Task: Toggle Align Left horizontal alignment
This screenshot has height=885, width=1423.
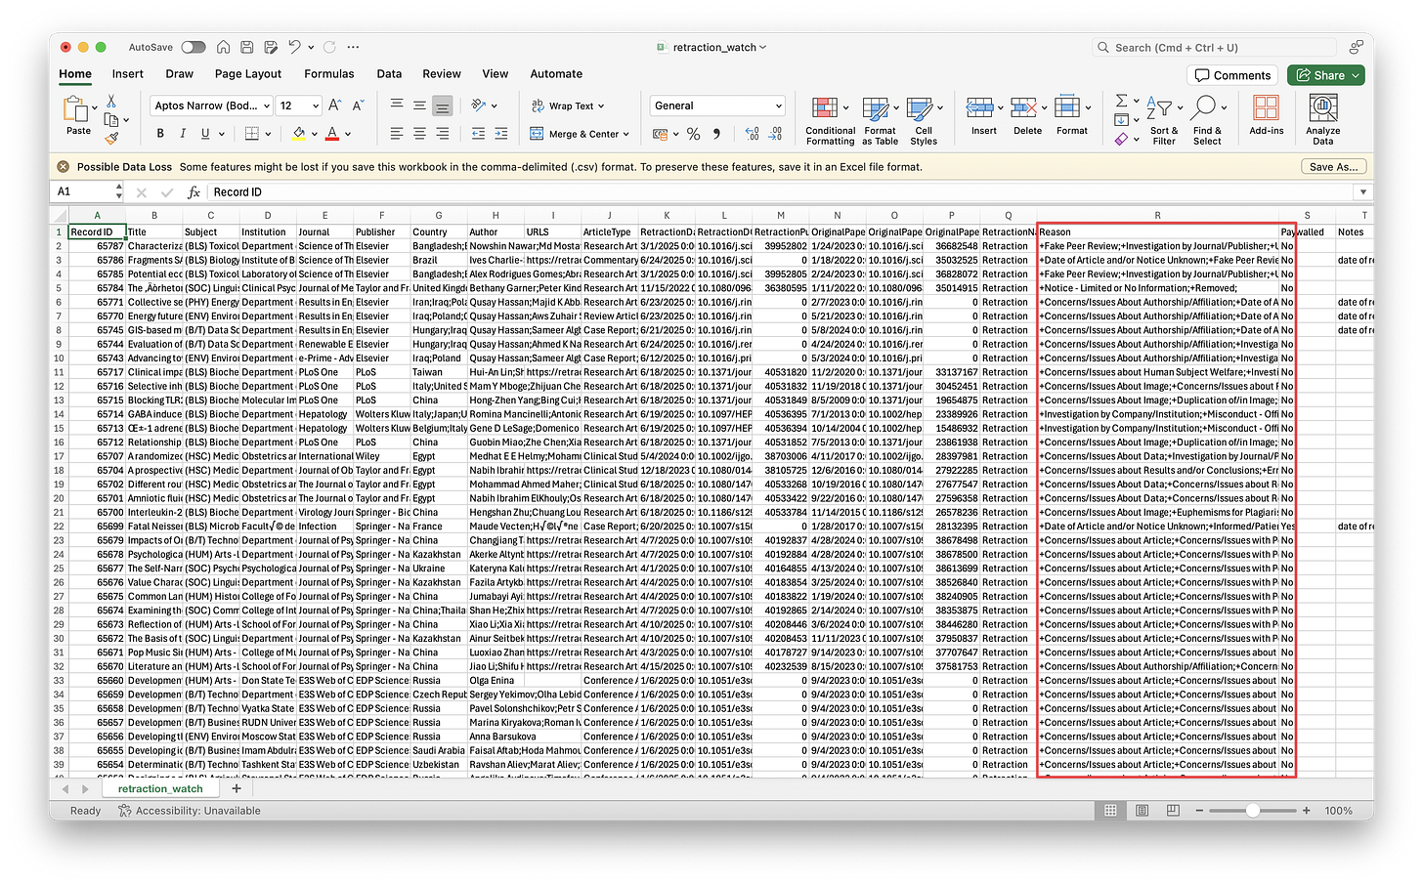Action: pos(396,134)
